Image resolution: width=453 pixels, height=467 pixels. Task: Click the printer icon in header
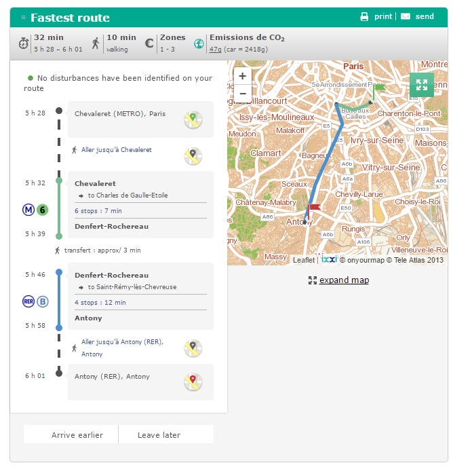(x=364, y=17)
